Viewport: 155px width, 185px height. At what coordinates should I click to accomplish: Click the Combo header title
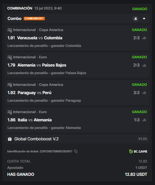(15, 18)
